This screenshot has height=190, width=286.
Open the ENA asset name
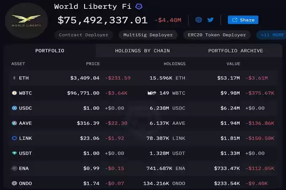tap(24, 168)
